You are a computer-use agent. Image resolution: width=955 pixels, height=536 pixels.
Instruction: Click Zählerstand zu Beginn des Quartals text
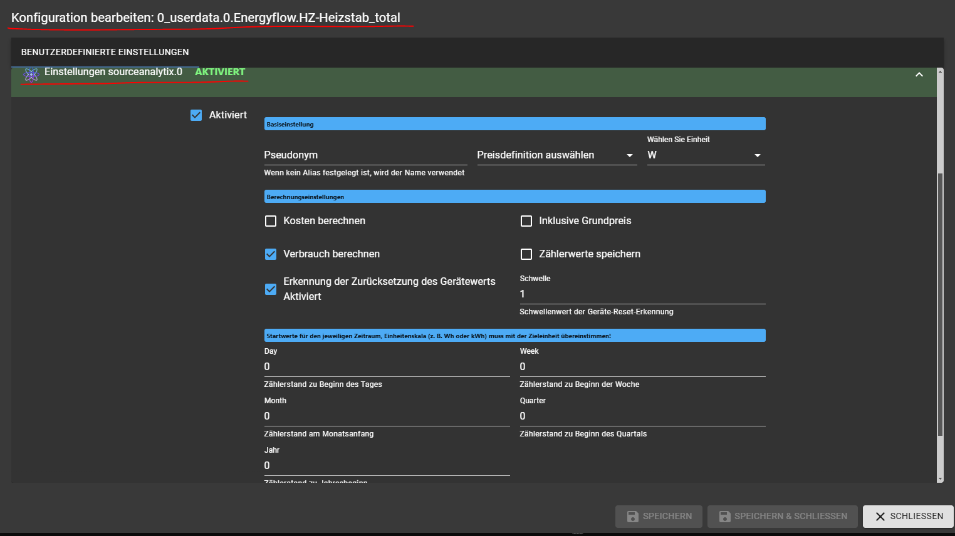coord(583,434)
